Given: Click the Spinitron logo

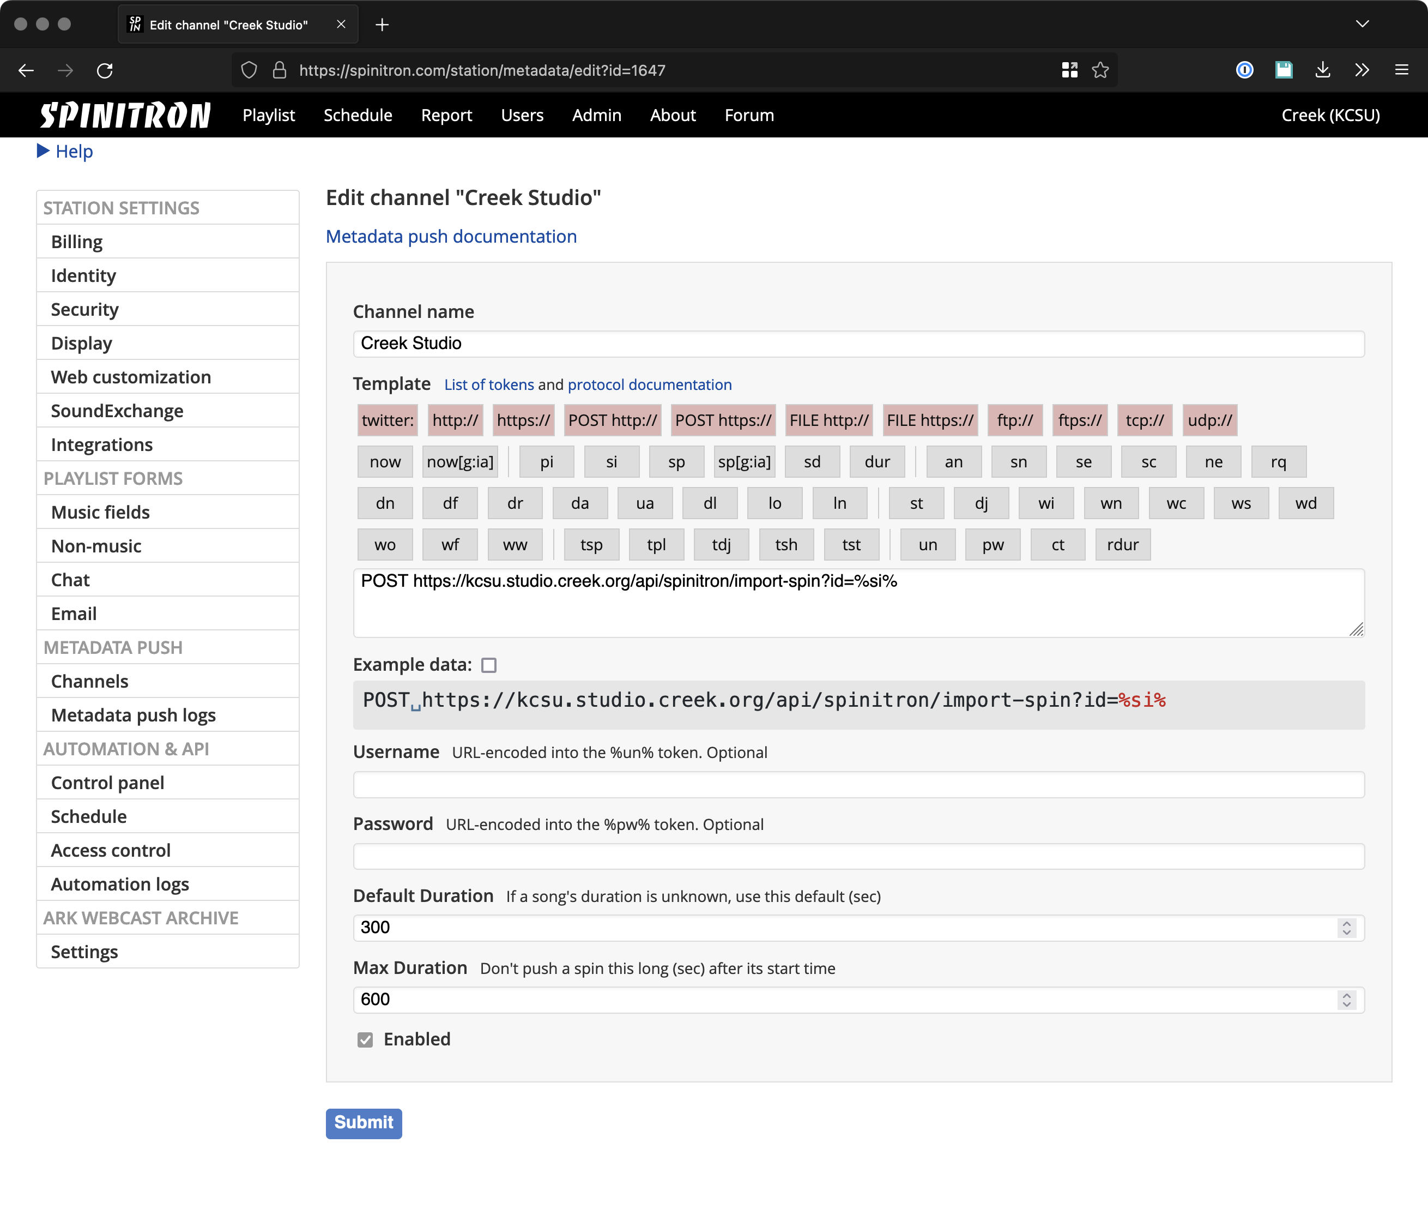Looking at the screenshot, I should pos(125,115).
